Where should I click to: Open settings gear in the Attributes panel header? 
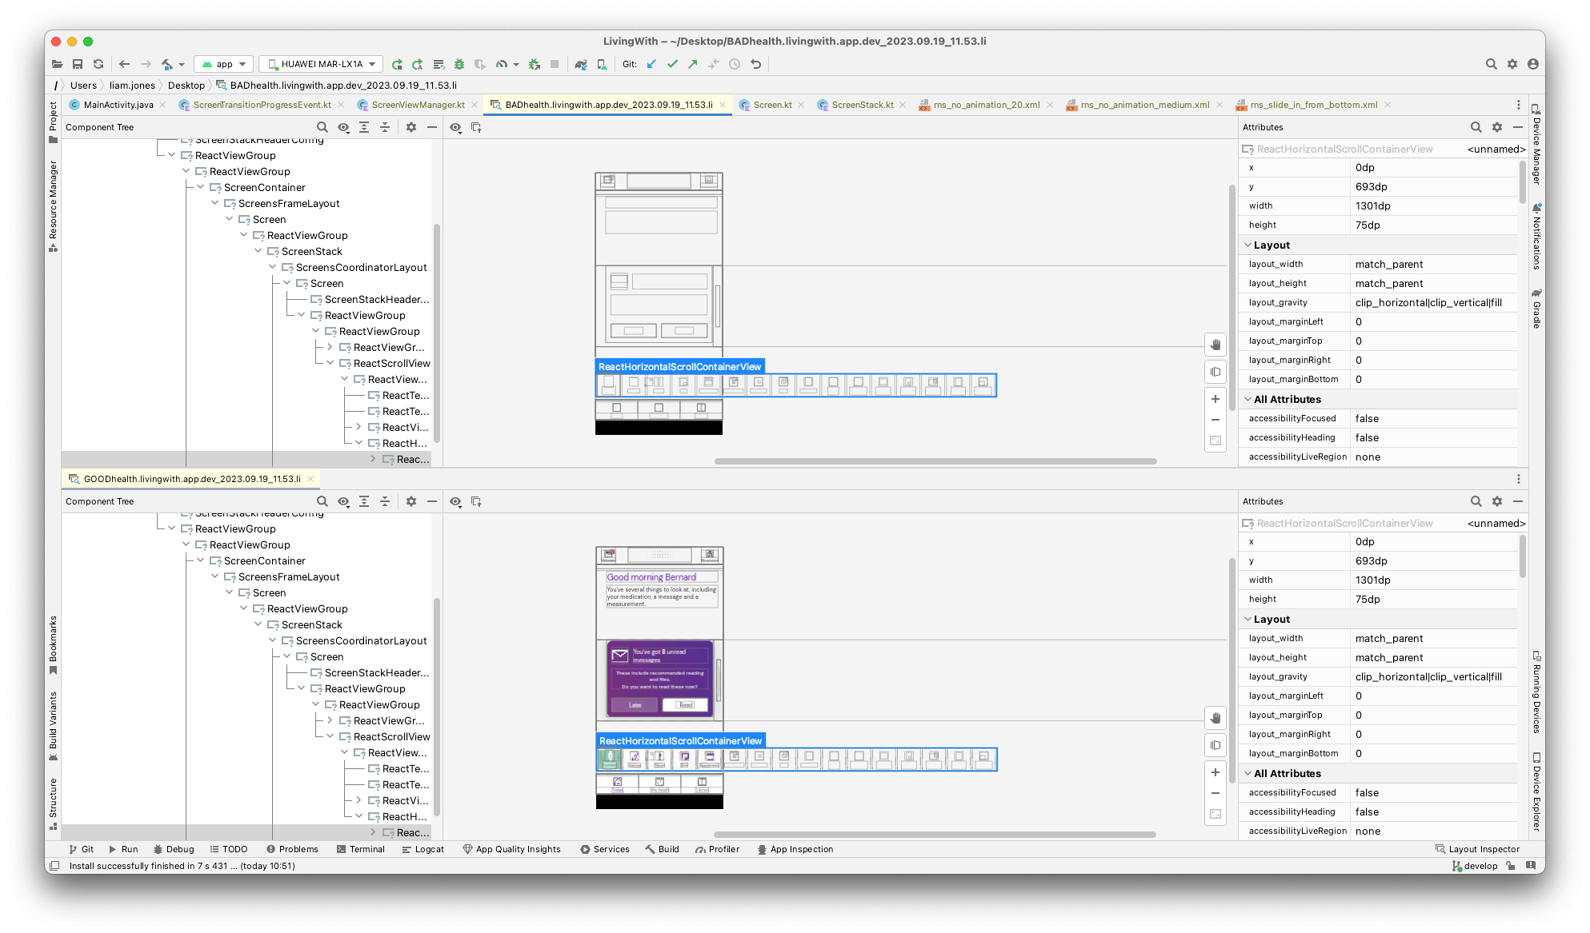1496,127
